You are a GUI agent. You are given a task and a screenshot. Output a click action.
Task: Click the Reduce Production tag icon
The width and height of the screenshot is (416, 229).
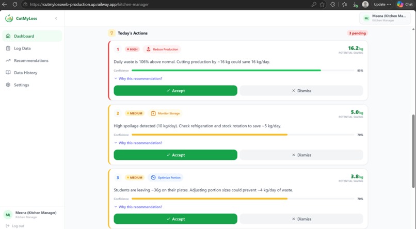[149, 50]
